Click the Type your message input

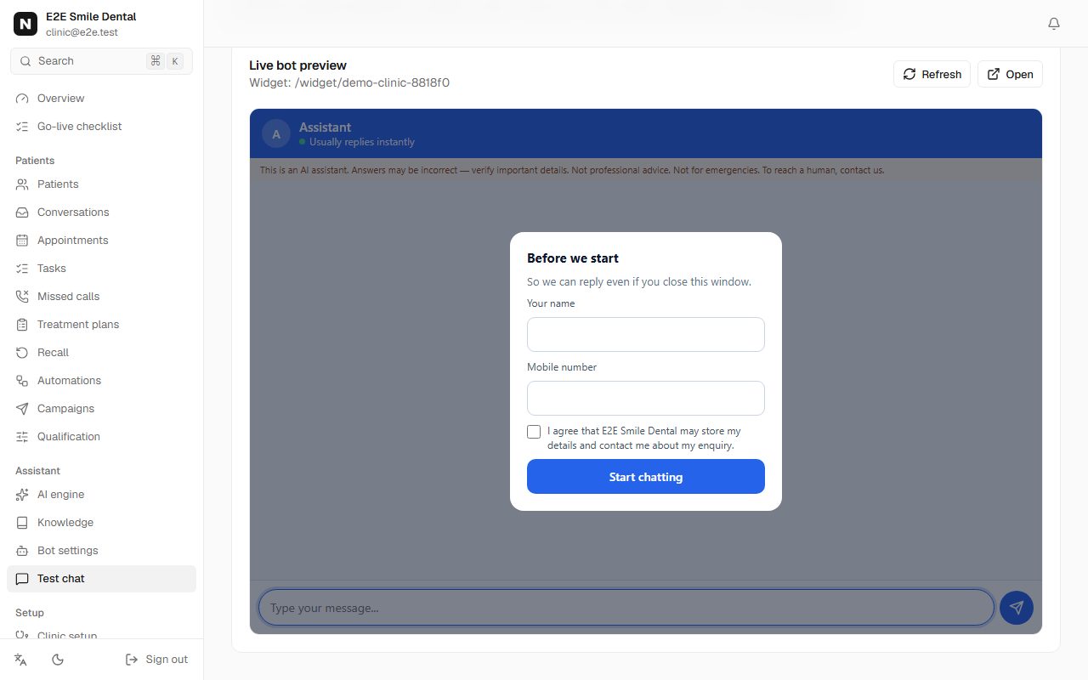[x=626, y=608]
